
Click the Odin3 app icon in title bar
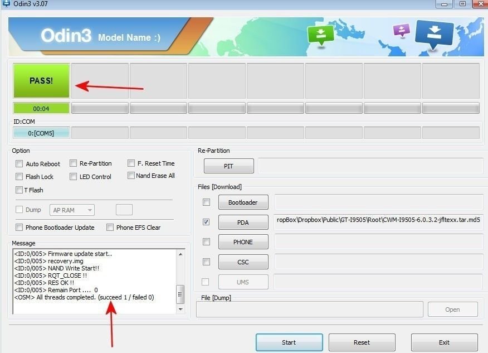pos(6,3)
